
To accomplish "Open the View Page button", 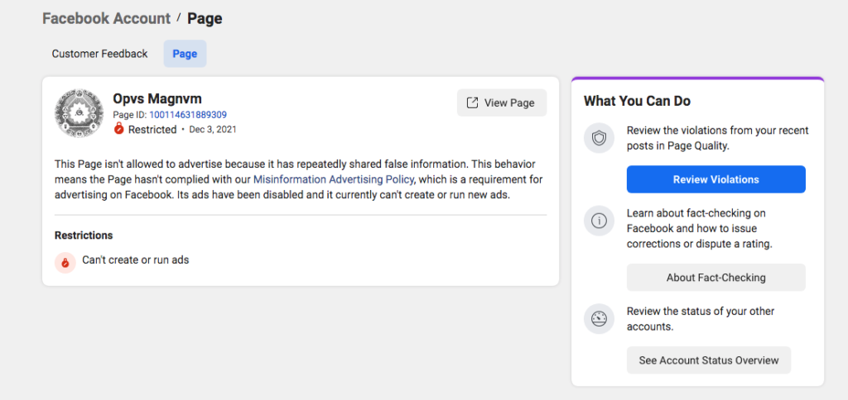I will [502, 103].
